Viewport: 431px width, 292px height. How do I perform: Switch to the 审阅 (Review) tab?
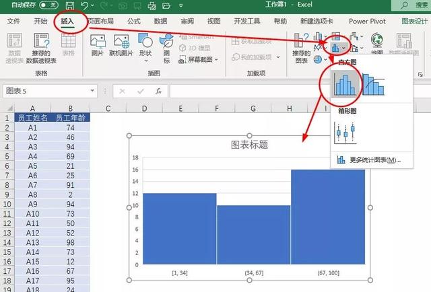point(187,21)
